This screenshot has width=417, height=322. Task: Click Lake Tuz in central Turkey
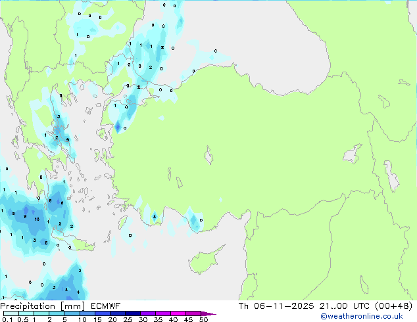point(209,156)
